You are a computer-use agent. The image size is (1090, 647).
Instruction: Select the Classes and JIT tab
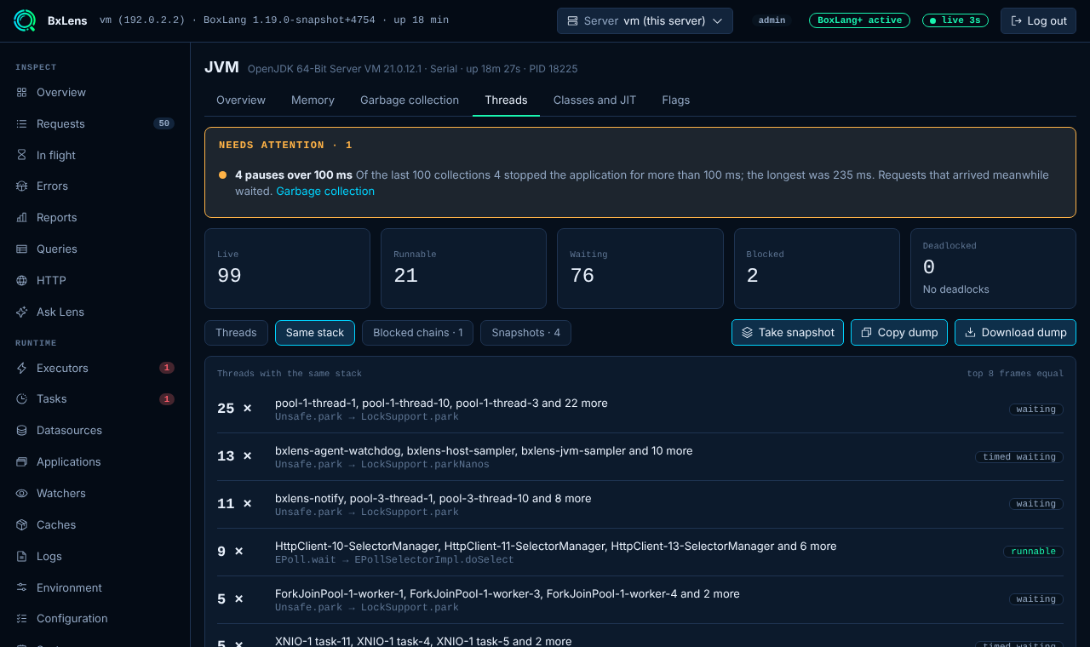(x=594, y=100)
